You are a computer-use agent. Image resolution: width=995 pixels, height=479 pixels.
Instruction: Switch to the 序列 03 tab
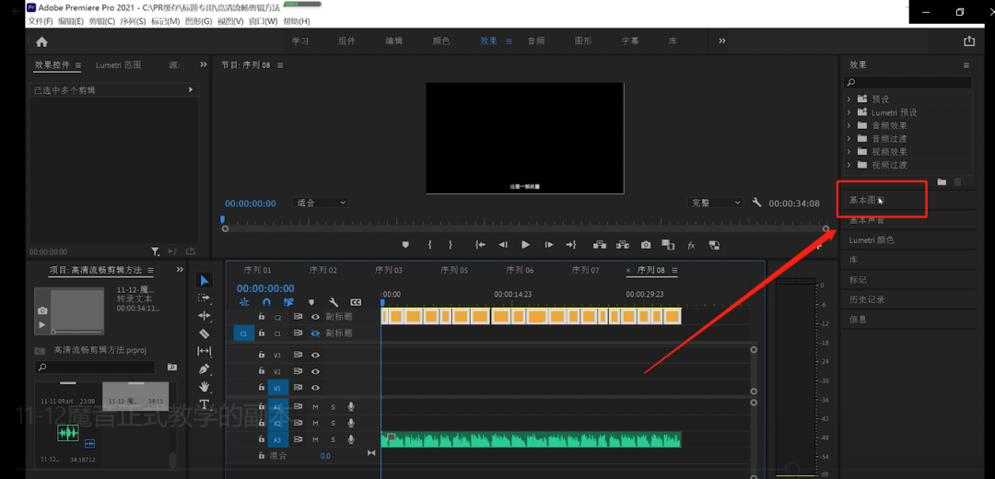(389, 270)
